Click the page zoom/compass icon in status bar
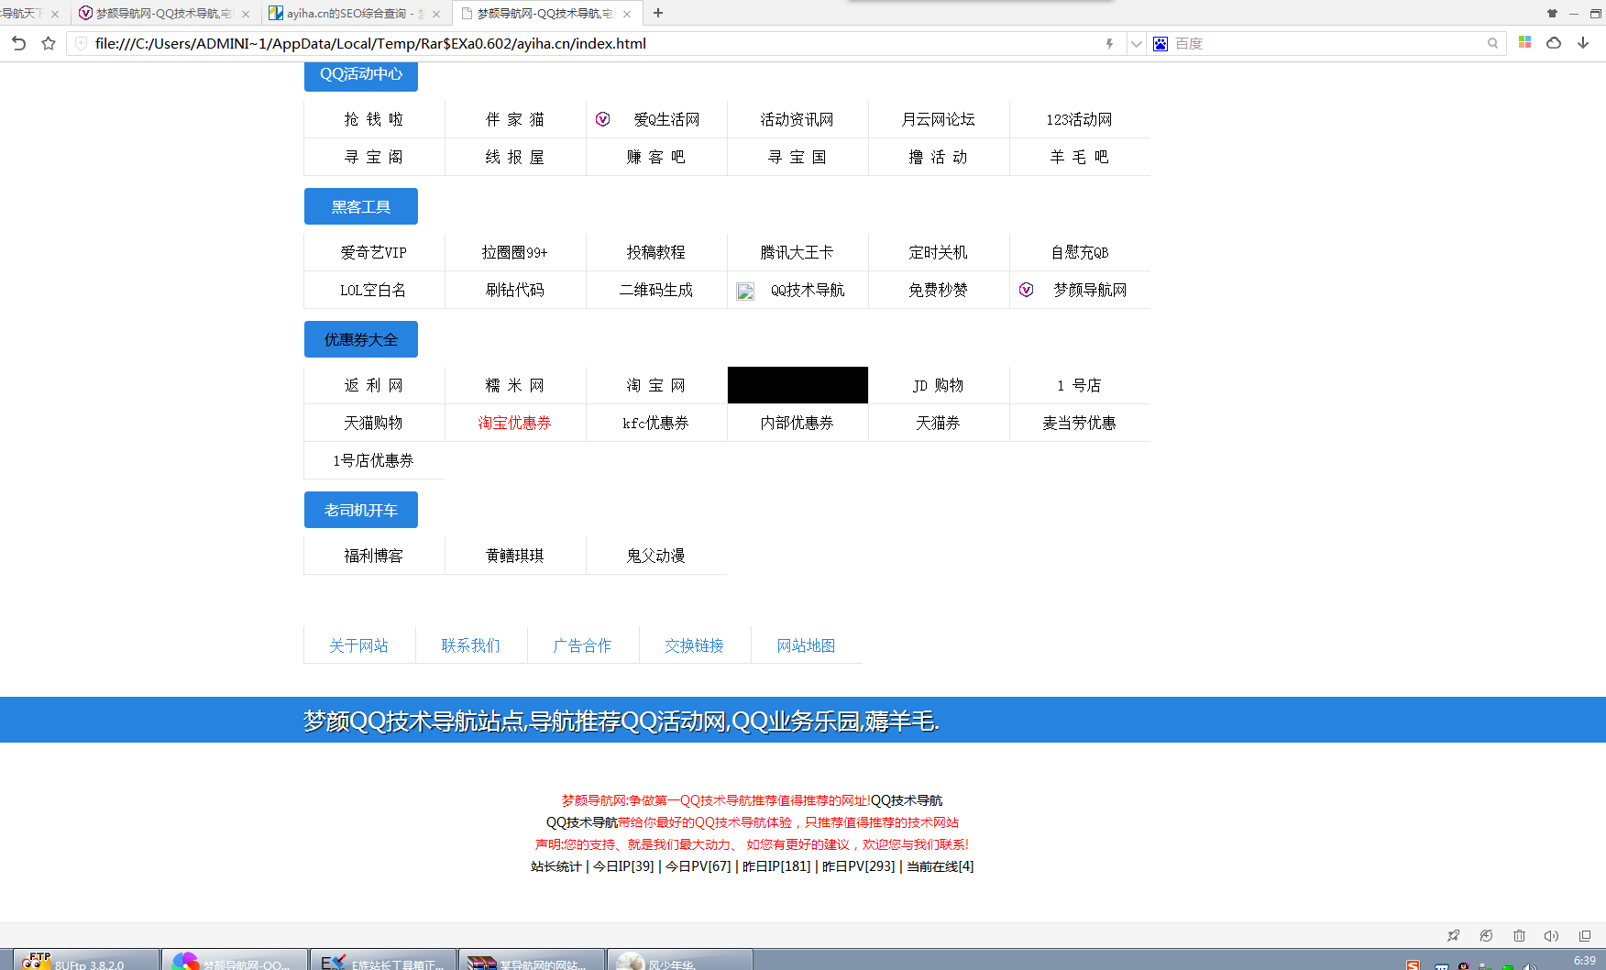Viewport: 1606px width, 970px height. pyautogui.click(x=1486, y=935)
